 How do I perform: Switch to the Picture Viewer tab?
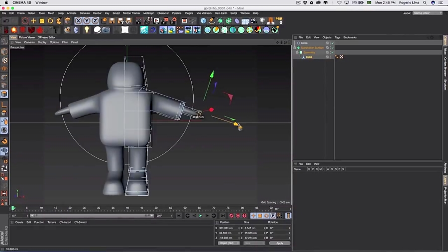click(27, 37)
